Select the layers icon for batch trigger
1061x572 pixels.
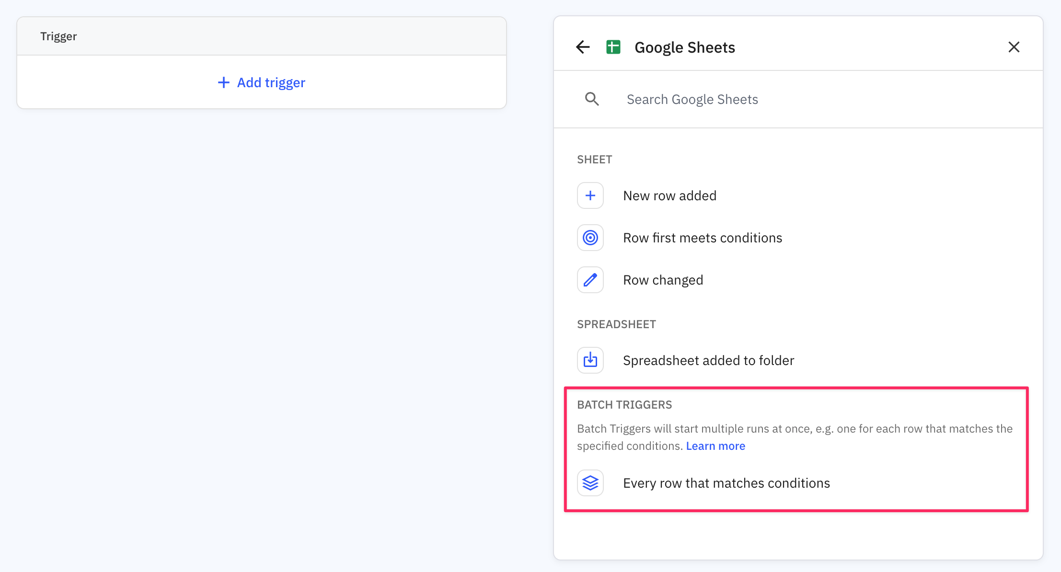coord(590,483)
